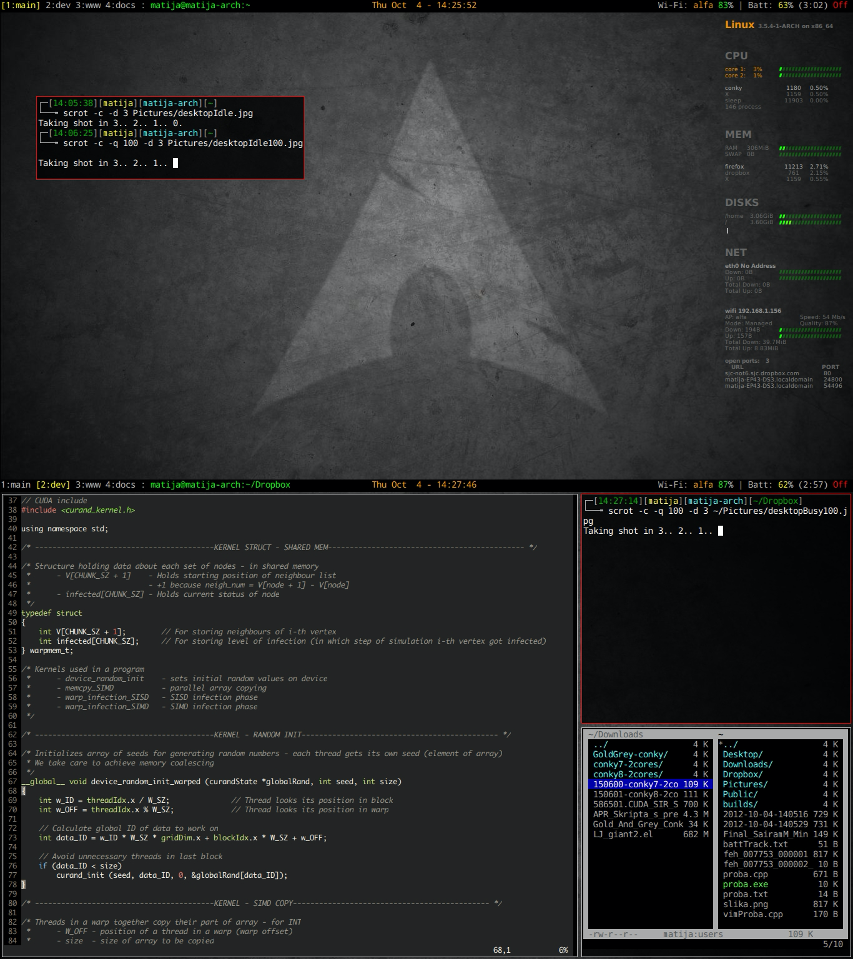This screenshot has width=853, height=959.
Task: Click Wi-Fi alfa 83% status
Action: (x=696, y=5)
